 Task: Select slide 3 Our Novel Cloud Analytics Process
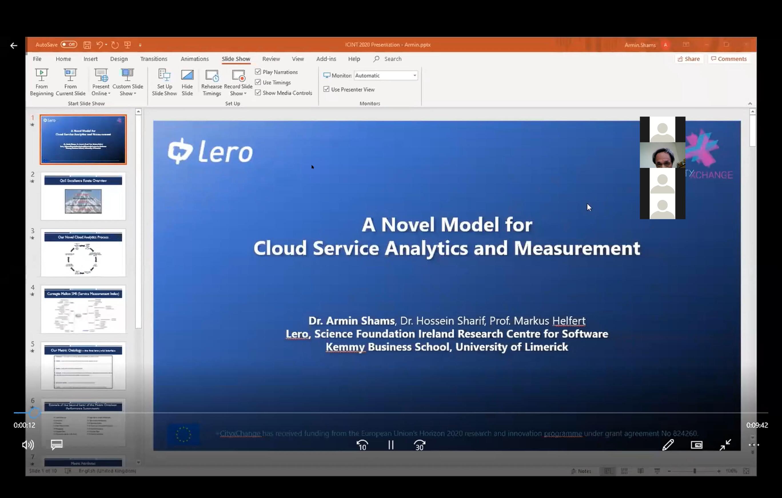[83, 253]
